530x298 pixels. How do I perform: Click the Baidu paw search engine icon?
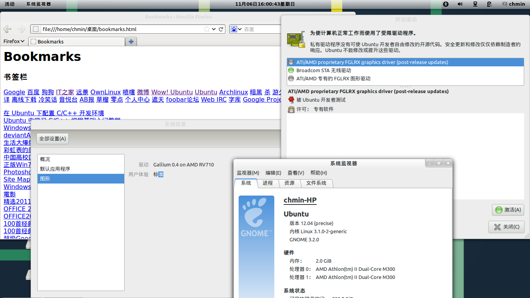click(234, 29)
